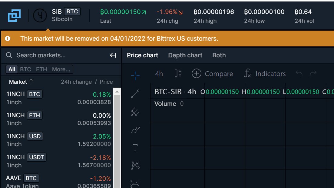Switch to the Depth chart tab

[185, 55]
